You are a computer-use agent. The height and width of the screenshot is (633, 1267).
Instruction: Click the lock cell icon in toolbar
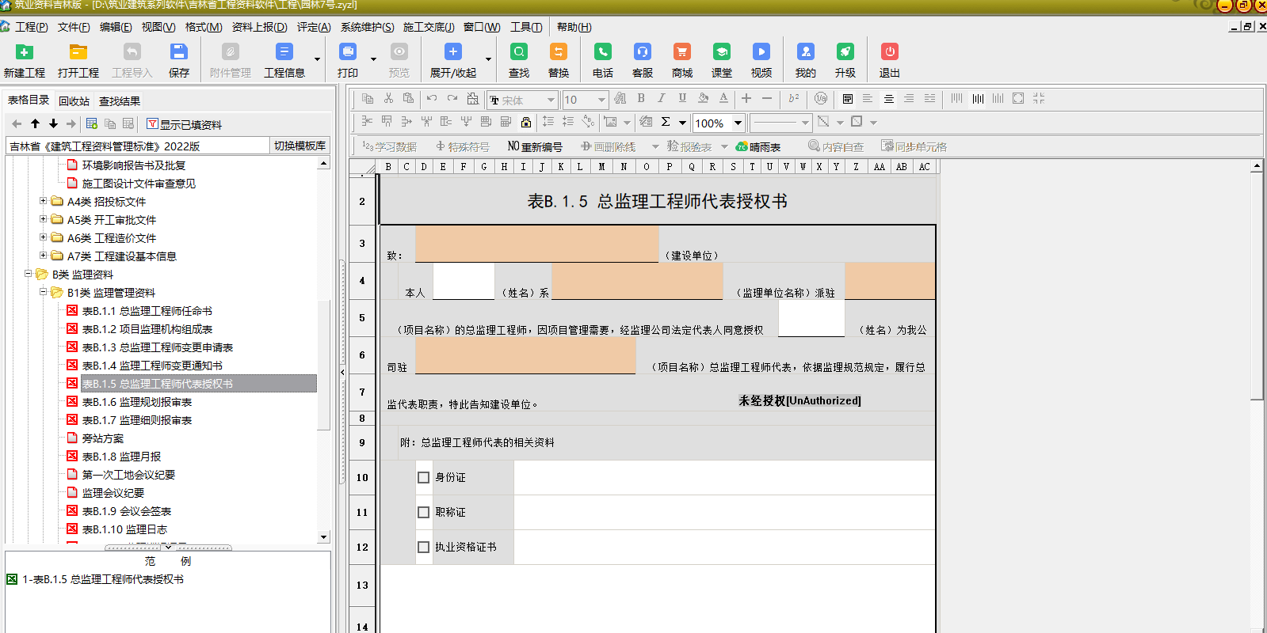coord(526,122)
